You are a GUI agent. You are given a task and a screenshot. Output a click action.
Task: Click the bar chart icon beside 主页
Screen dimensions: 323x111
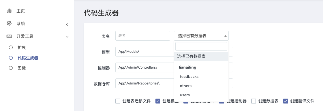(9, 10)
